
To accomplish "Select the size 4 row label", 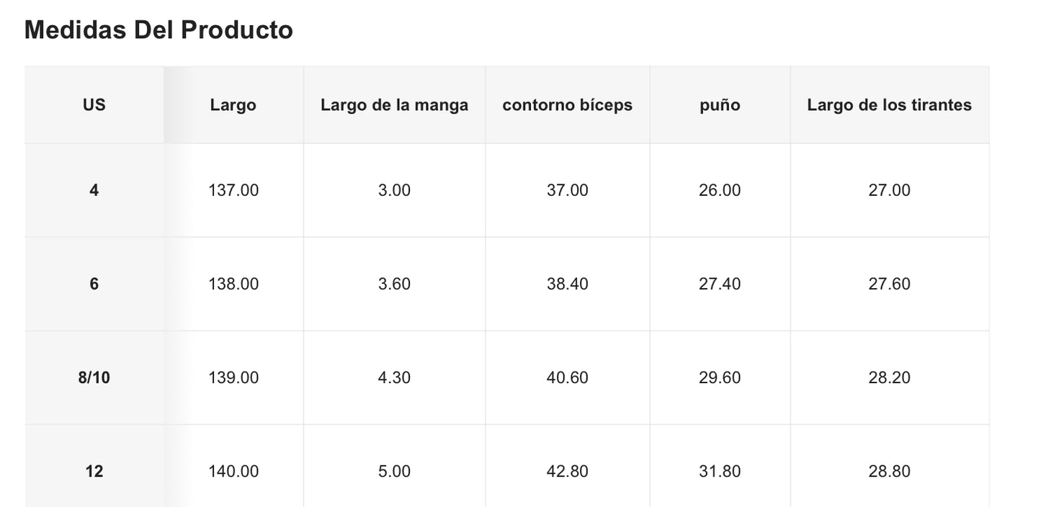I will [x=94, y=191].
